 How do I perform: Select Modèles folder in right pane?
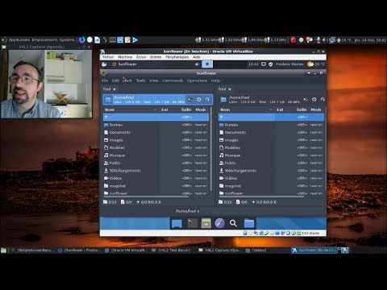(x=271, y=147)
